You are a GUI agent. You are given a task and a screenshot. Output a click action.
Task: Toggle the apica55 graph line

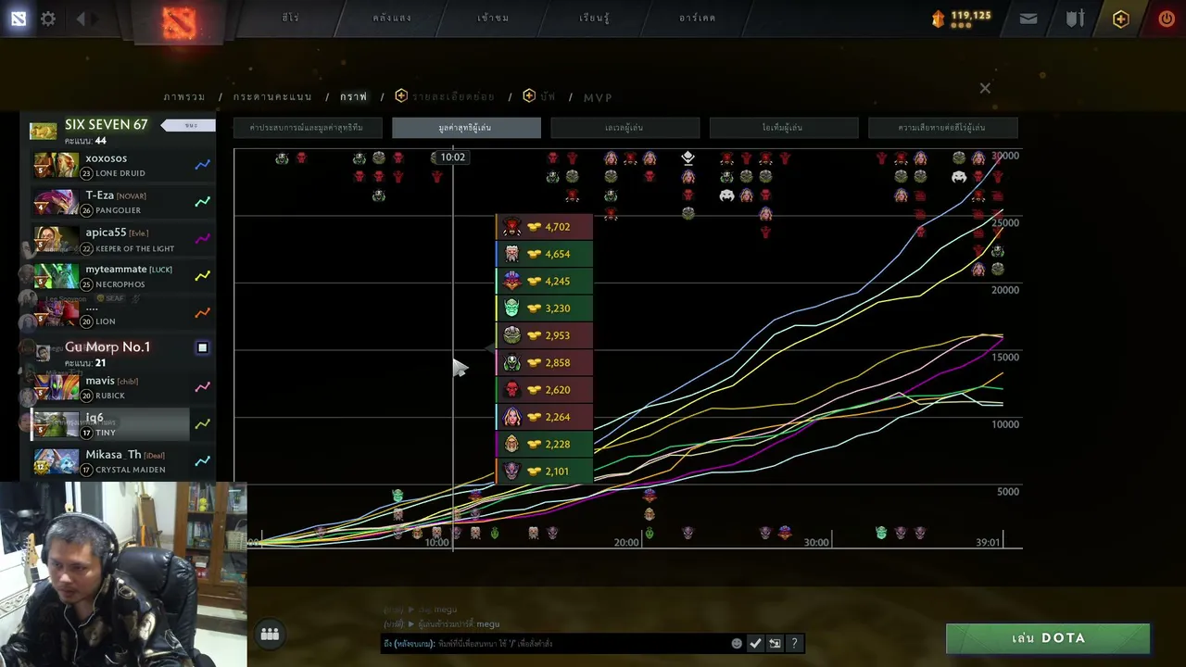[x=202, y=239]
